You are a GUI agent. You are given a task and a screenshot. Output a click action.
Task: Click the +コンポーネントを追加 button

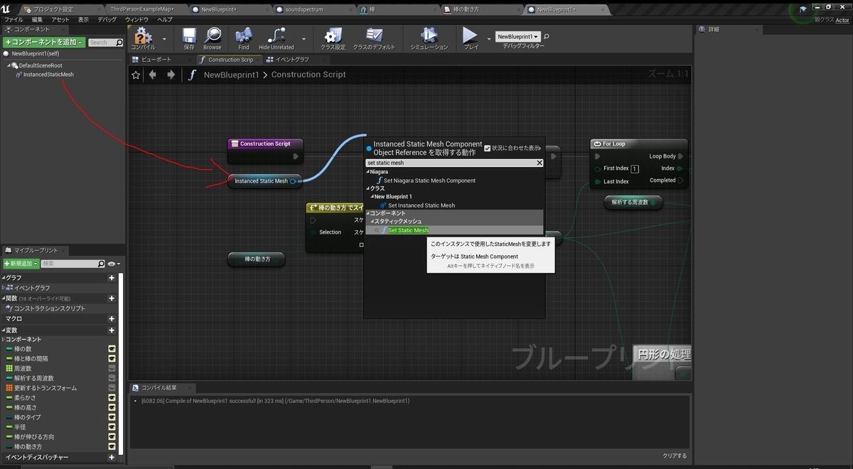coord(43,43)
